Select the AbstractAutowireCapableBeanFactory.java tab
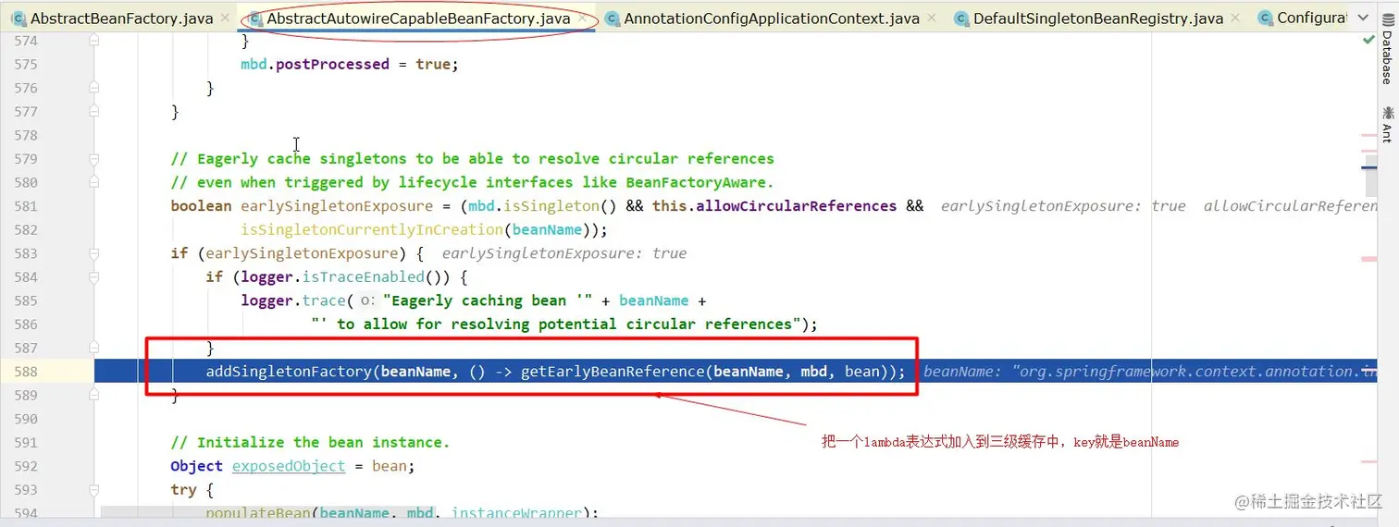Image resolution: width=1399 pixels, height=527 pixels. (419, 18)
